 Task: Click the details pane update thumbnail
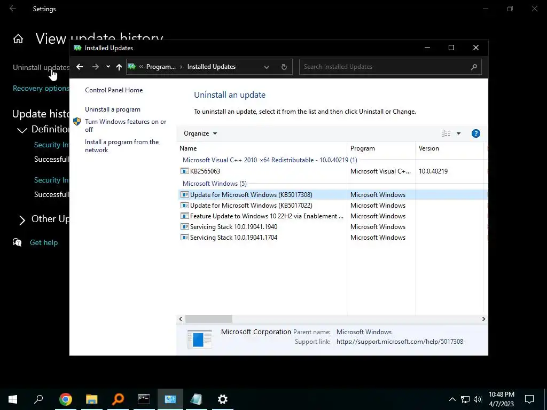point(200,339)
